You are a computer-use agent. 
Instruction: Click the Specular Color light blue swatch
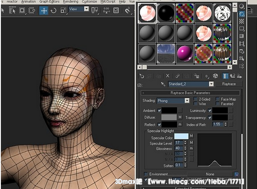[x=181, y=136]
